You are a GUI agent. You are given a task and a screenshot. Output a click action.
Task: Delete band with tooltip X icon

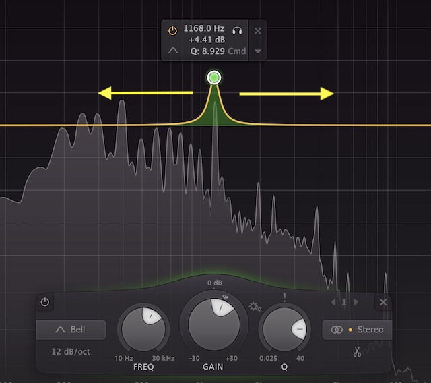point(259,30)
